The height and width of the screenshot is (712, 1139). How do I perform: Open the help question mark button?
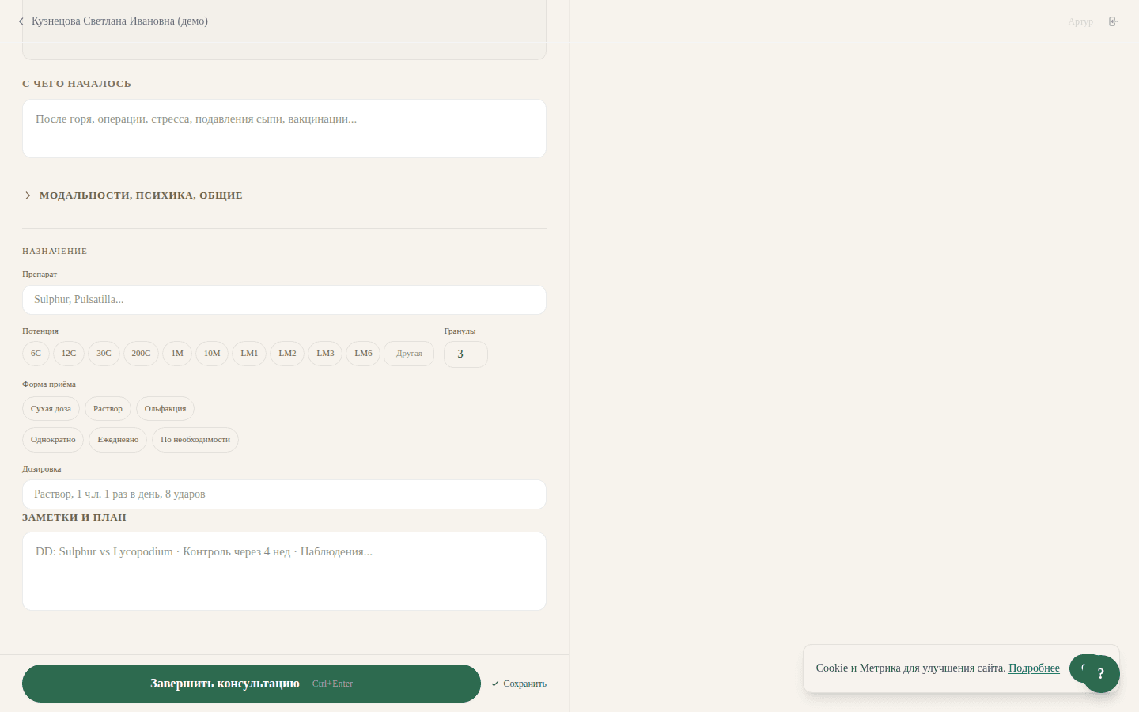click(x=1100, y=674)
